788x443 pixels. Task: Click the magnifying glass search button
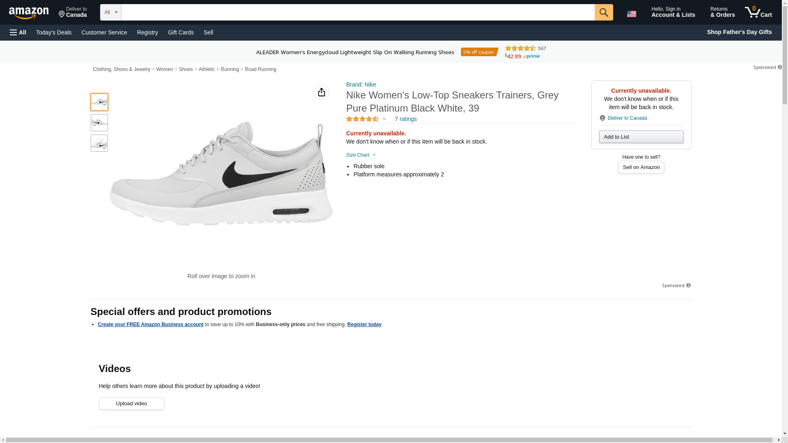(603, 12)
